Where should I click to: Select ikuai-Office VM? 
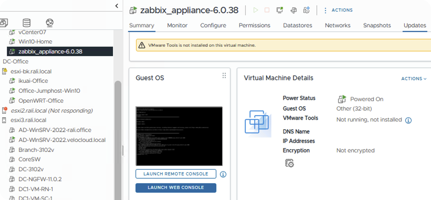click(33, 81)
